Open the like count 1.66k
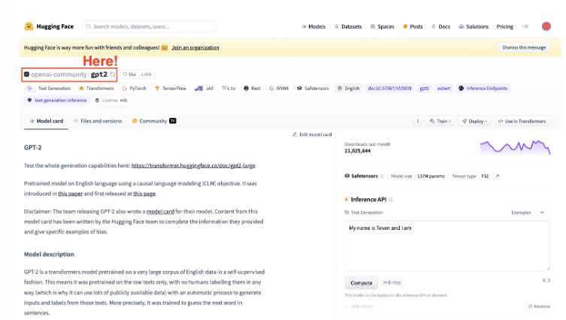The height and width of the screenshot is (320, 566). pos(146,74)
